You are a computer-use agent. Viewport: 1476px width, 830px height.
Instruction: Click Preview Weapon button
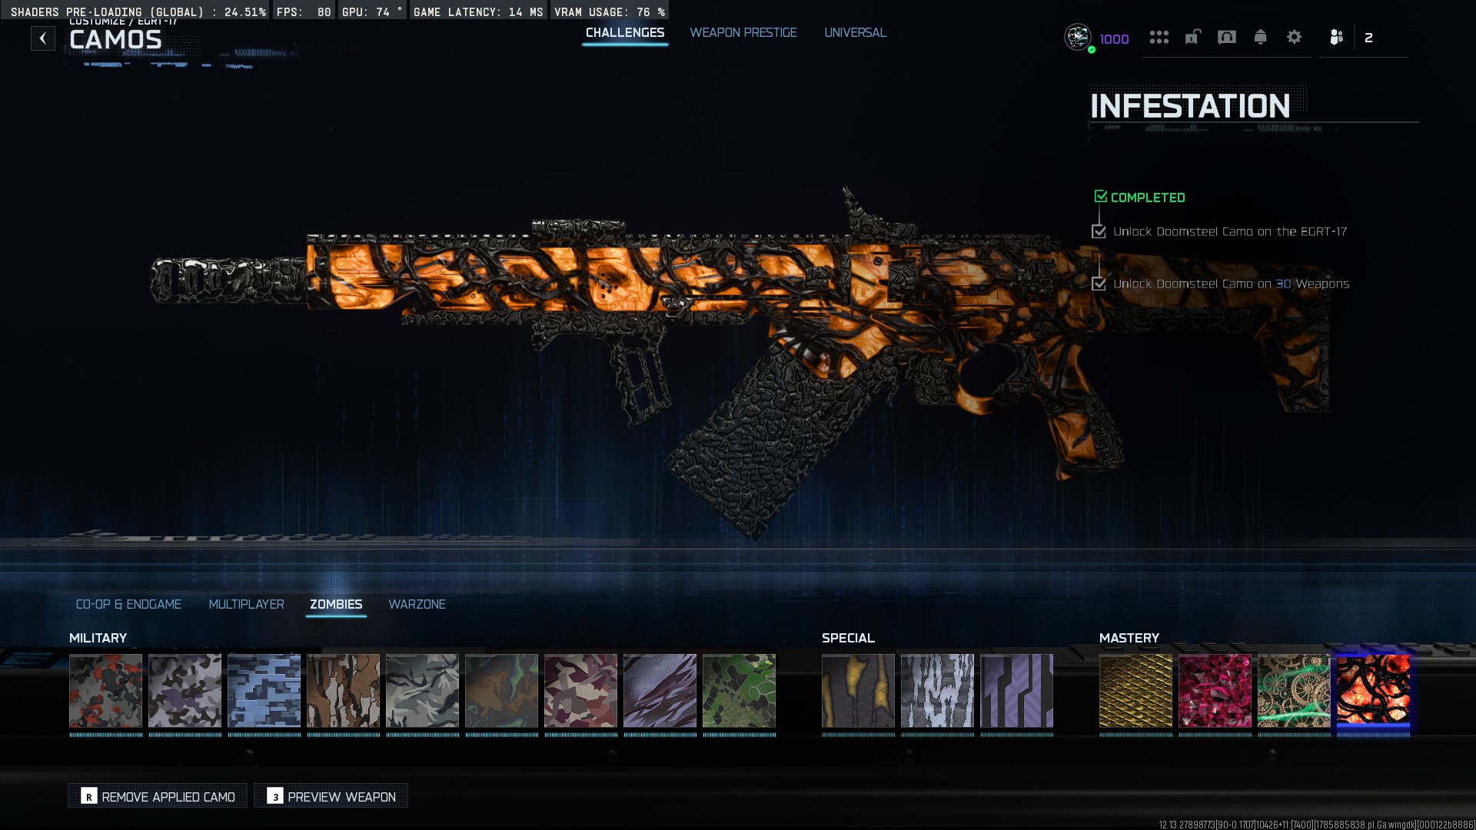(331, 796)
